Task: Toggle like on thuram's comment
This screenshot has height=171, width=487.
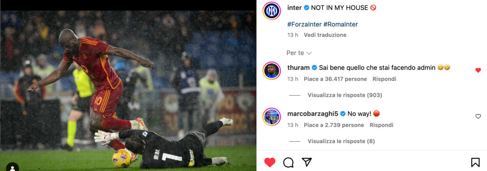Action: point(478,70)
